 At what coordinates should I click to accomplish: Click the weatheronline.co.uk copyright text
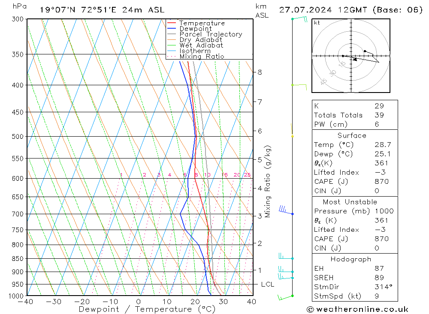click(358, 309)
